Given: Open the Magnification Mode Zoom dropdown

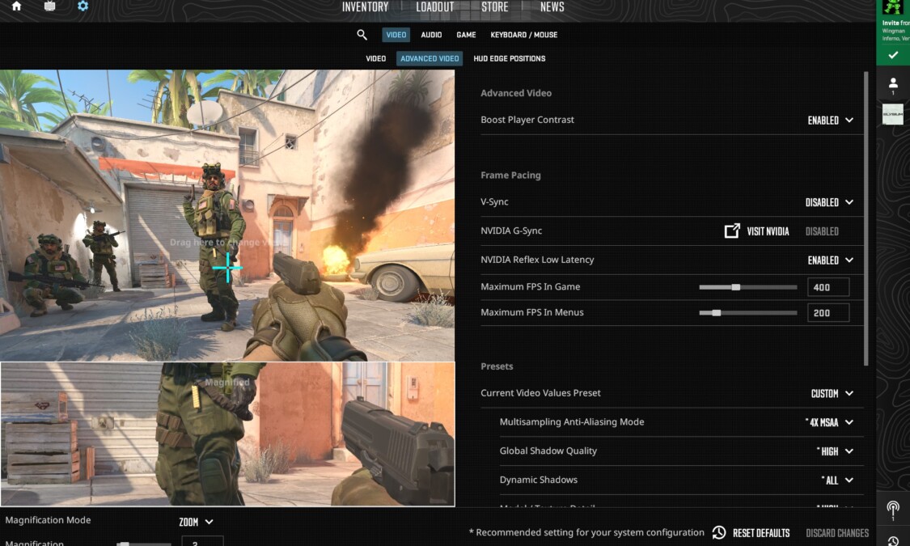Looking at the screenshot, I should tap(197, 523).
